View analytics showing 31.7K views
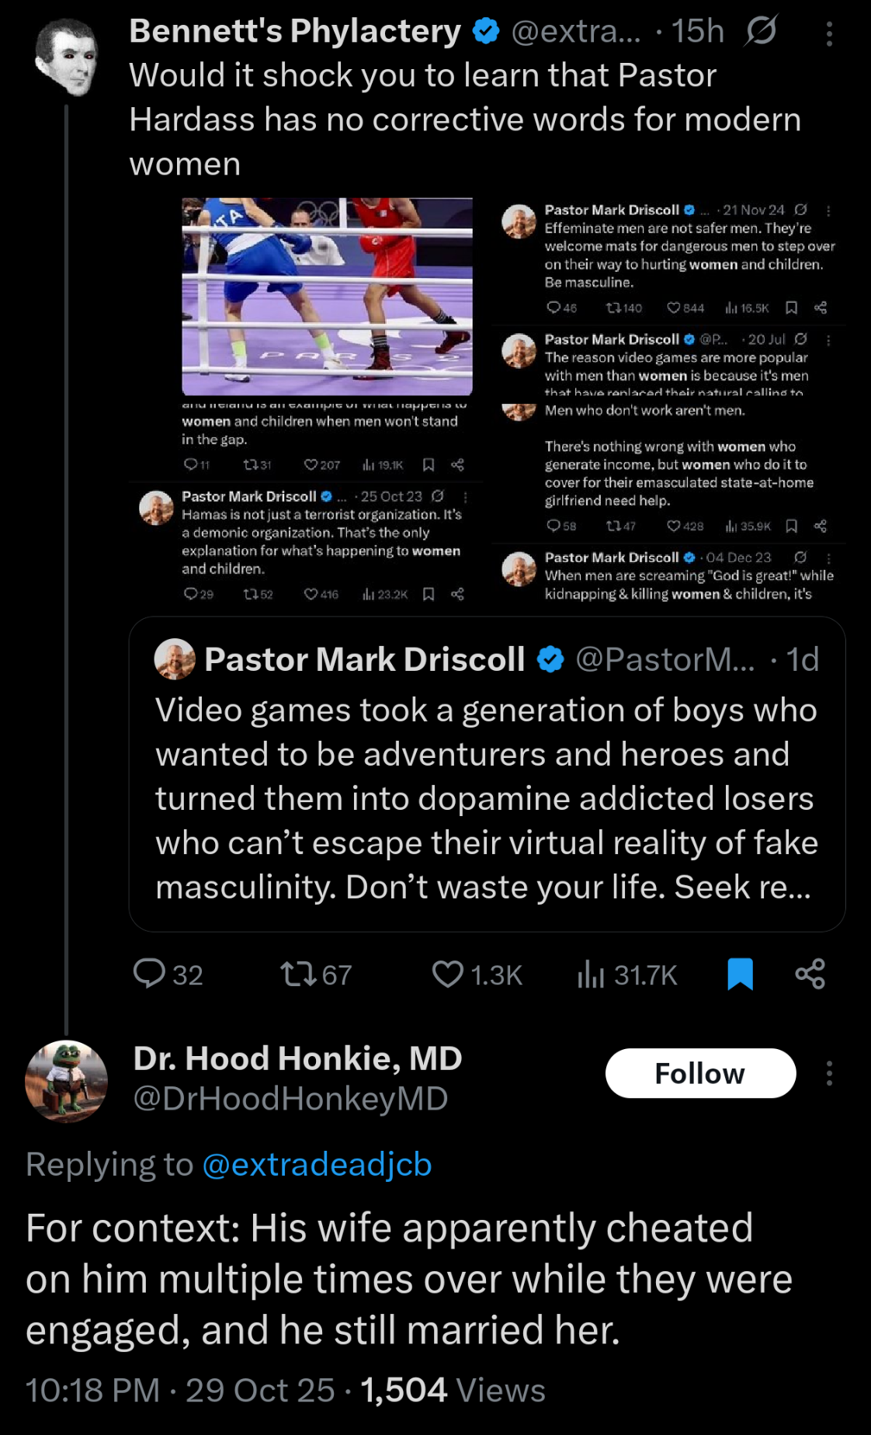871x1435 pixels. (591, 974)
